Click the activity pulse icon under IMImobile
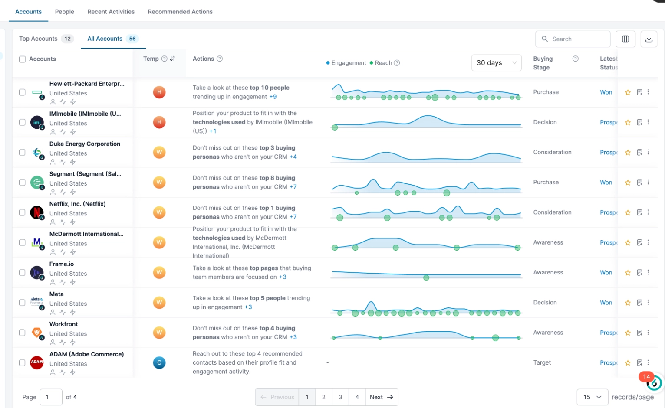 click(x=63, y=132)
